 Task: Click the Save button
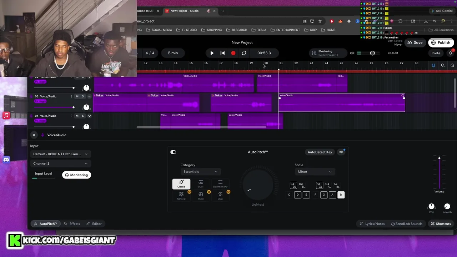[415, 42]
